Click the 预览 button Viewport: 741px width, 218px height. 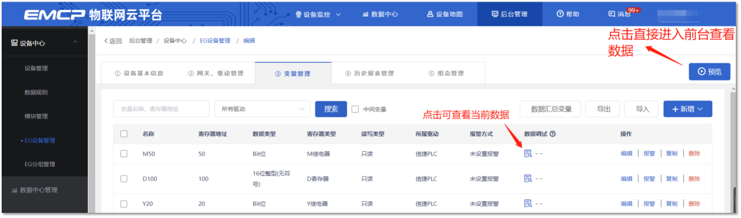pos(709,71)
